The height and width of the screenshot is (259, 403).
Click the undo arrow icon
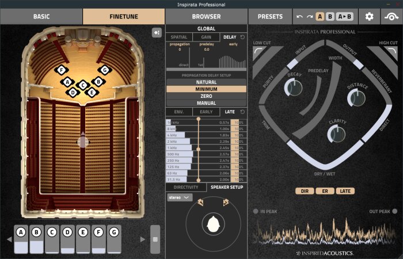point(299,17)
